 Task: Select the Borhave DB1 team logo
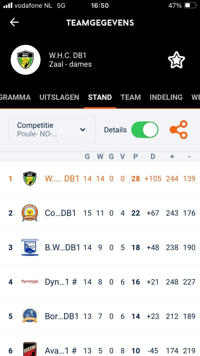(30, 316)
